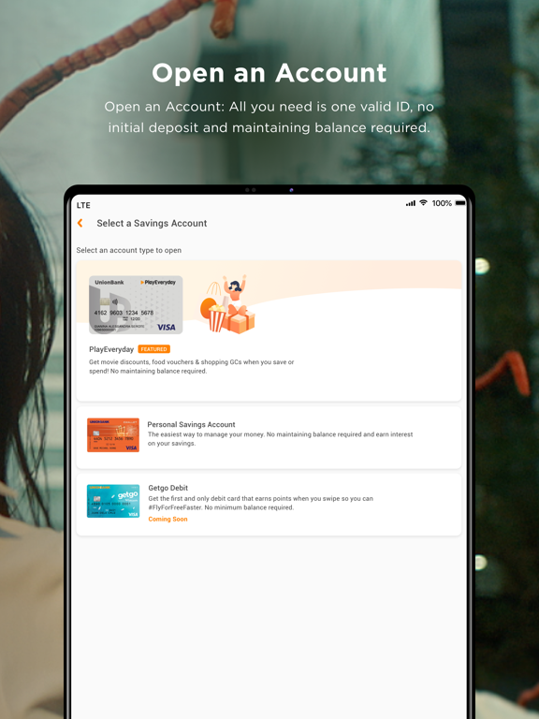Click the Wi-Fi status icon
This screenshot has width=539, height=719.
click(424, 203)
